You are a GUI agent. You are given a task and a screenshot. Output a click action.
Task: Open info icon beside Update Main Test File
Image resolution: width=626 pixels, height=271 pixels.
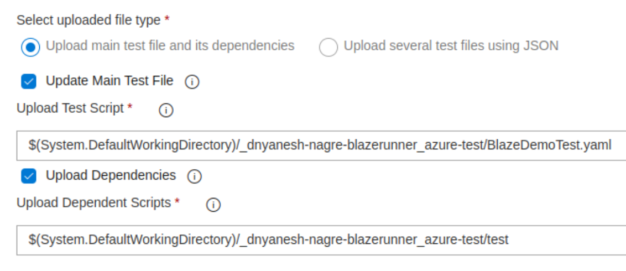point(192,82)
